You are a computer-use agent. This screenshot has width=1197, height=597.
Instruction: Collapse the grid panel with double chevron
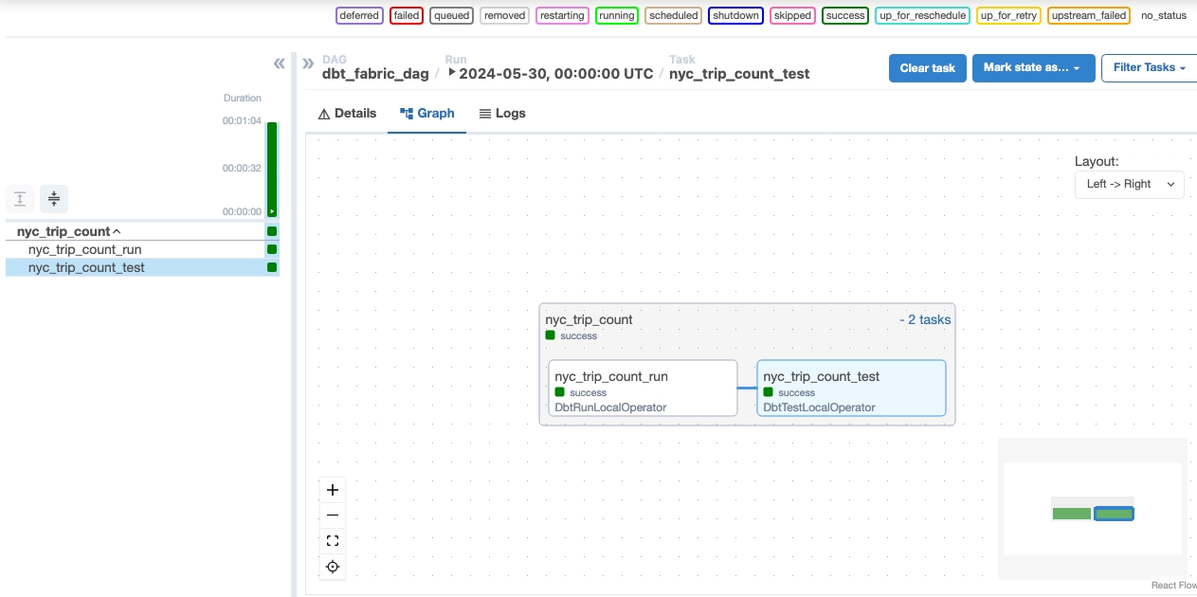tap(279, 63)
